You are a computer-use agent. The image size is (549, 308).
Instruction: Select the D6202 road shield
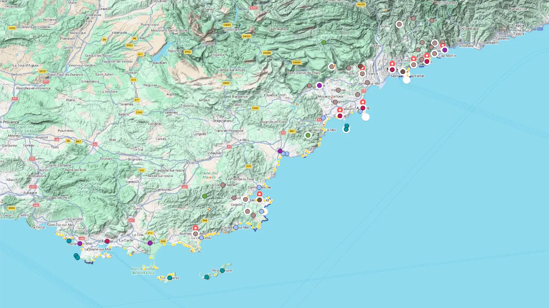coord(361,5)
